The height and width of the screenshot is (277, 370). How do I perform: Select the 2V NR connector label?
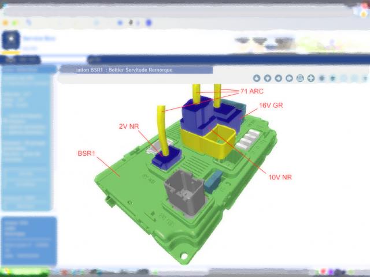click(x=129, y=126)
